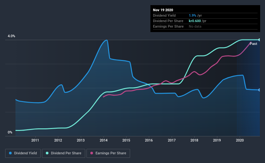Click the kr0.600 dividend per share value

click(x=195, y=21)
